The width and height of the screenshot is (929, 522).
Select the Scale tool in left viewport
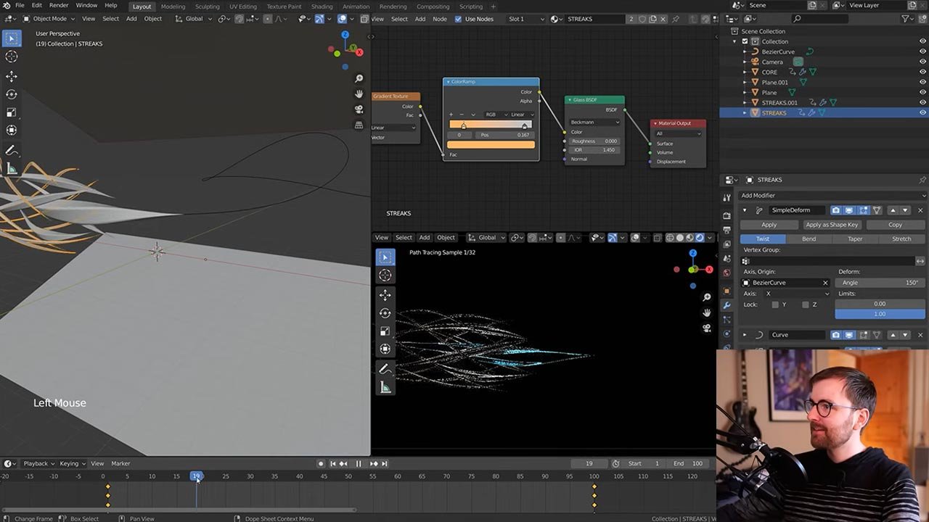coord(12,112)
